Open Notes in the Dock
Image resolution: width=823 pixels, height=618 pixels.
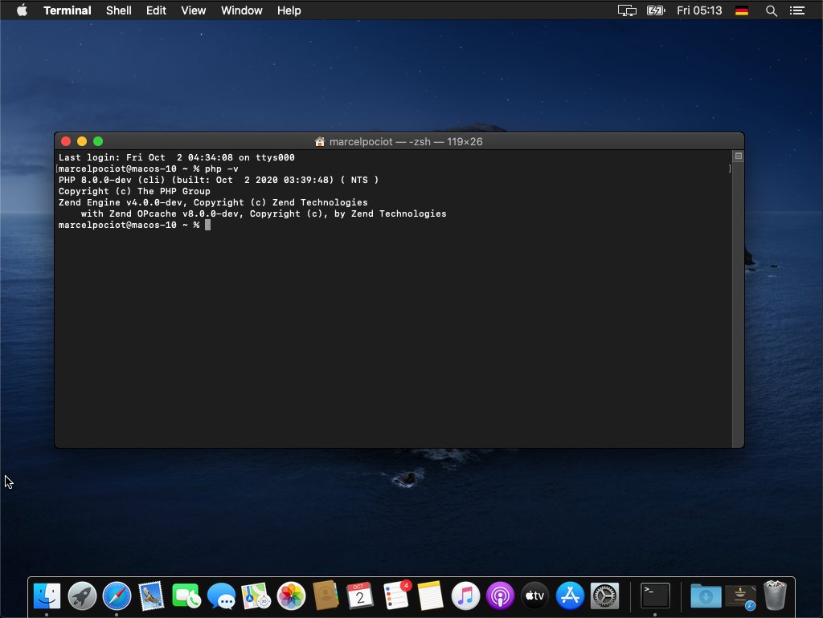431,596
